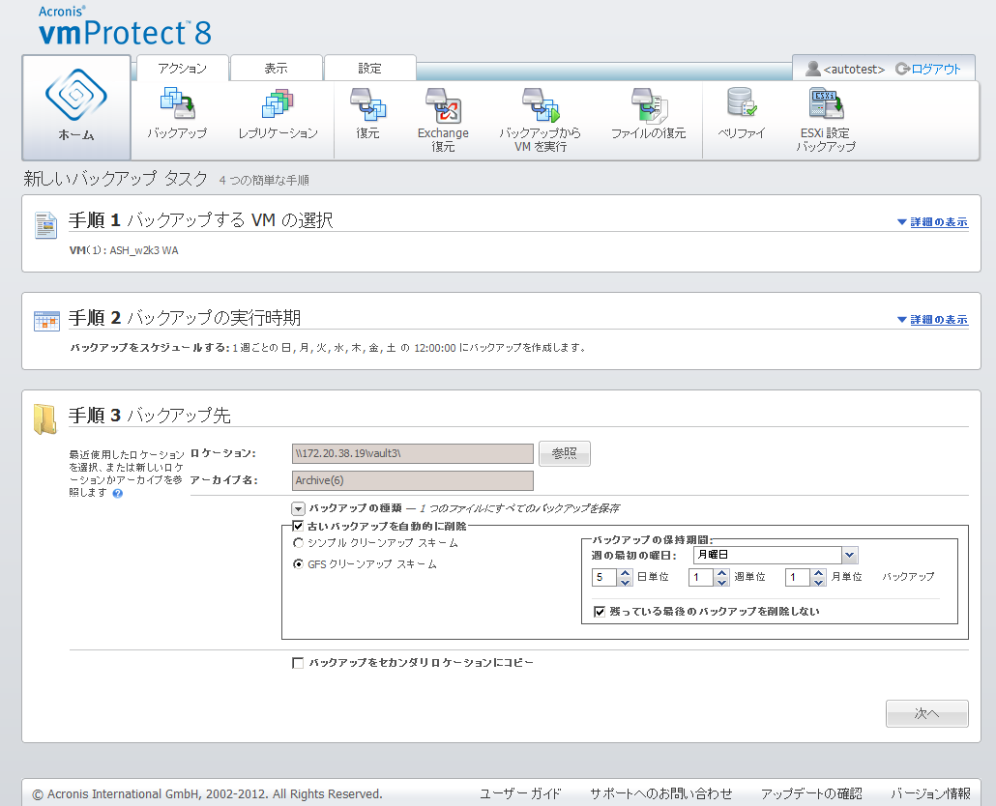Launch the Restore (復元) action
This screenshot has width=996, height=806.
367,104
